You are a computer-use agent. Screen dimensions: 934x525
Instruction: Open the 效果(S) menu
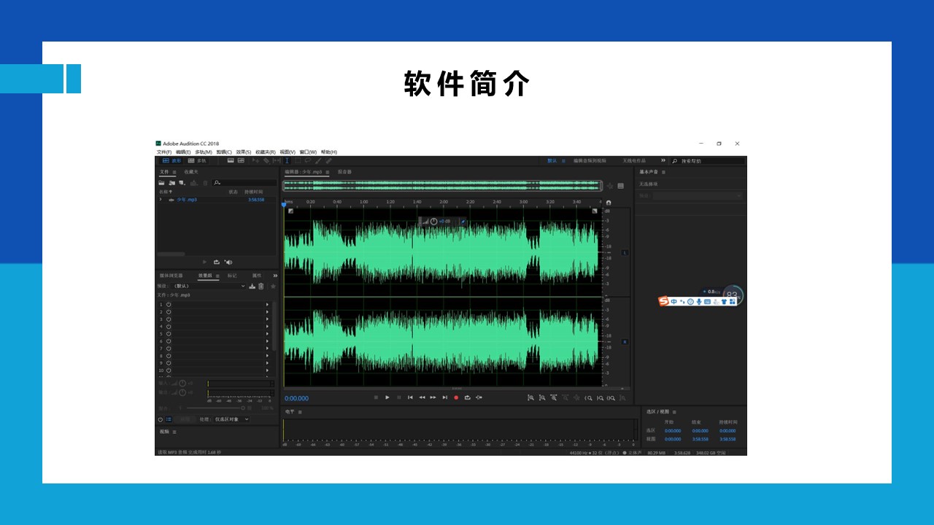click(243, 152)
